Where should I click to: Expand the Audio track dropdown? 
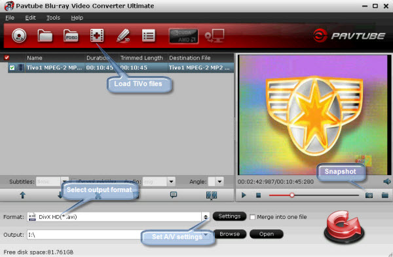click(171, 182)
